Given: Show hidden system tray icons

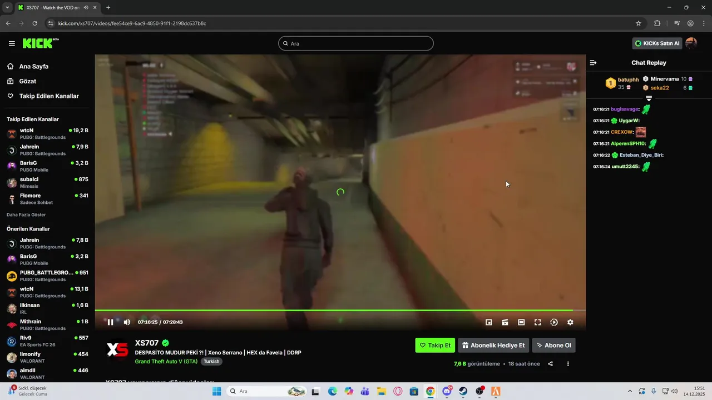Looking at the screenshot, I should point(630,391).
